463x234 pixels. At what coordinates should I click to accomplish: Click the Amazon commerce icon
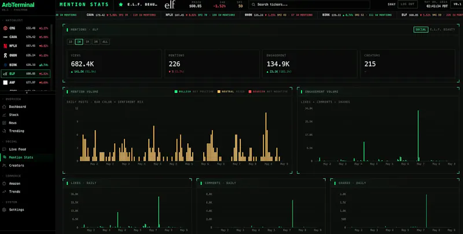click(4, 184)
